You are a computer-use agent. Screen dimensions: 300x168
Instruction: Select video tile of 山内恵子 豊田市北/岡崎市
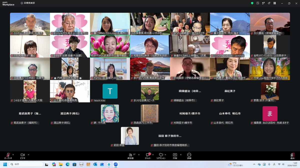pos(230,69)
